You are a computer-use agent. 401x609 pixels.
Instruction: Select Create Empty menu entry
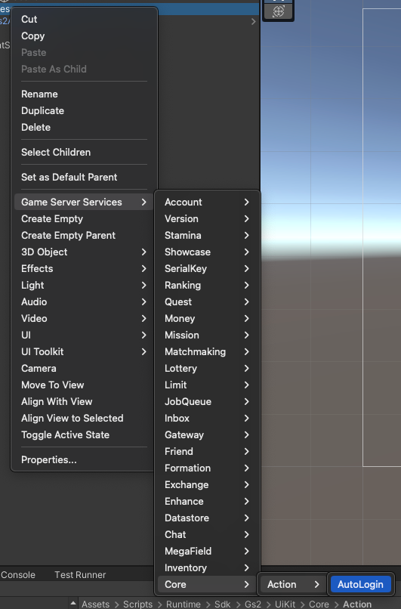coord(52,218)
